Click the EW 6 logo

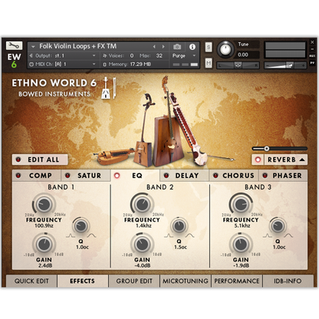coord(14,61)
